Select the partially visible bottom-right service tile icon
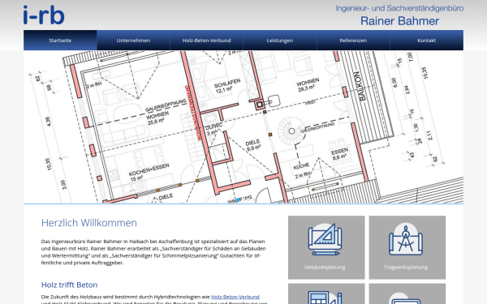 [406, 298]
